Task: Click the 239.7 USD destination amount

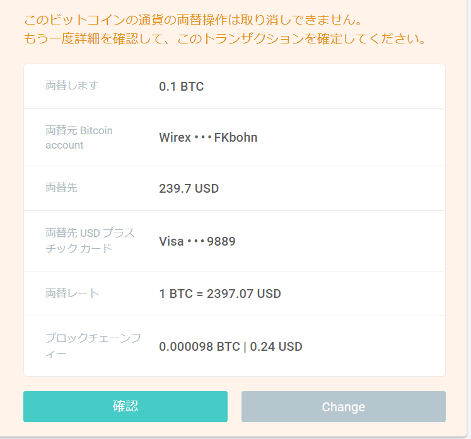Action: pos(189,188)
